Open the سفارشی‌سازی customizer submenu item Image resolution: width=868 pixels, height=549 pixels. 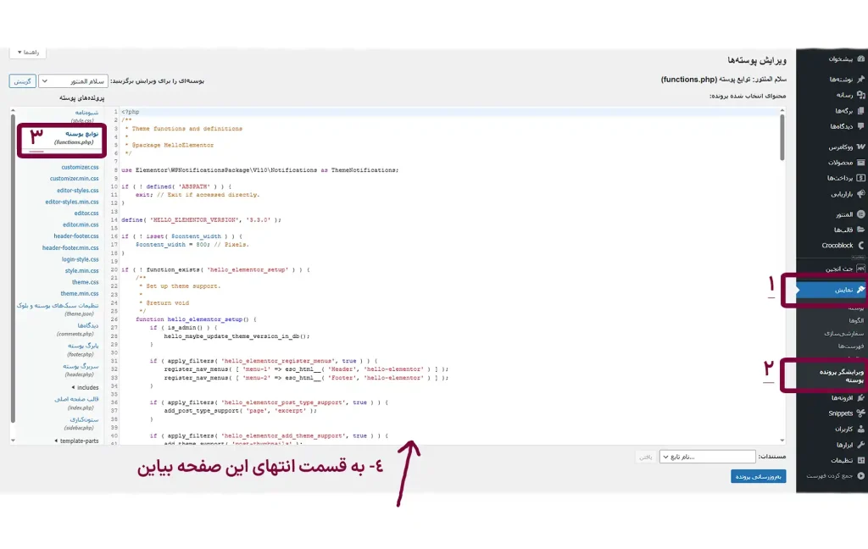click(844, 333)
